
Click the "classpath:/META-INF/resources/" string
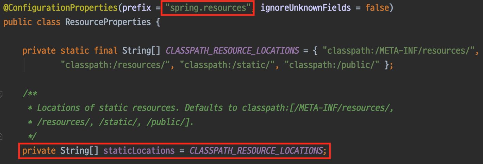398,51
